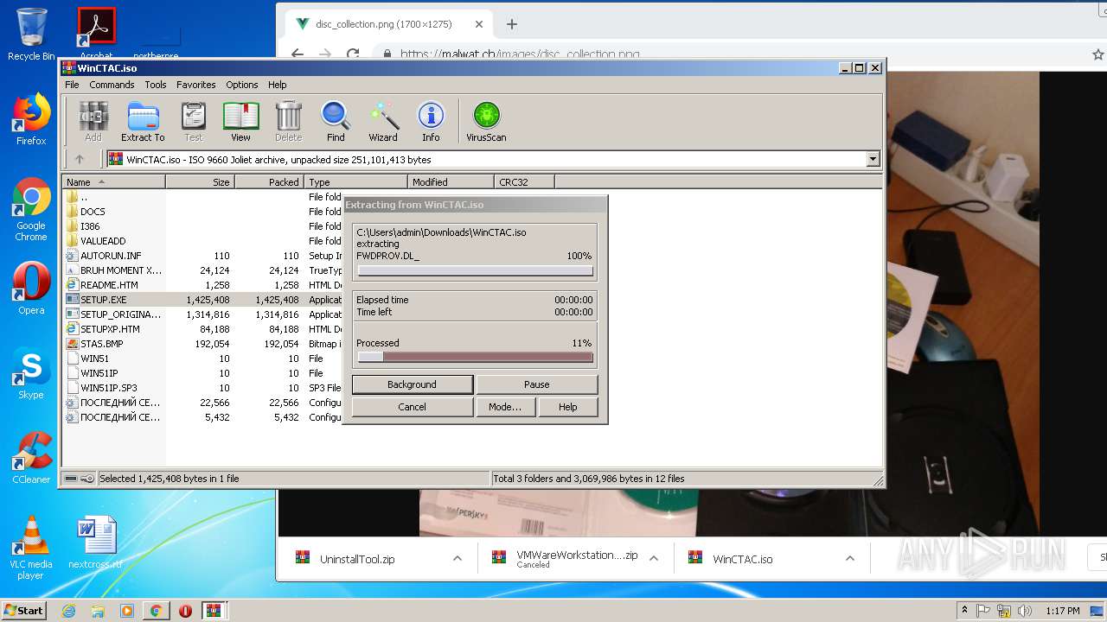The height and width of the screenshot is (622, 1107).
Task: Sort by Size column header
Action: (200, 181)
